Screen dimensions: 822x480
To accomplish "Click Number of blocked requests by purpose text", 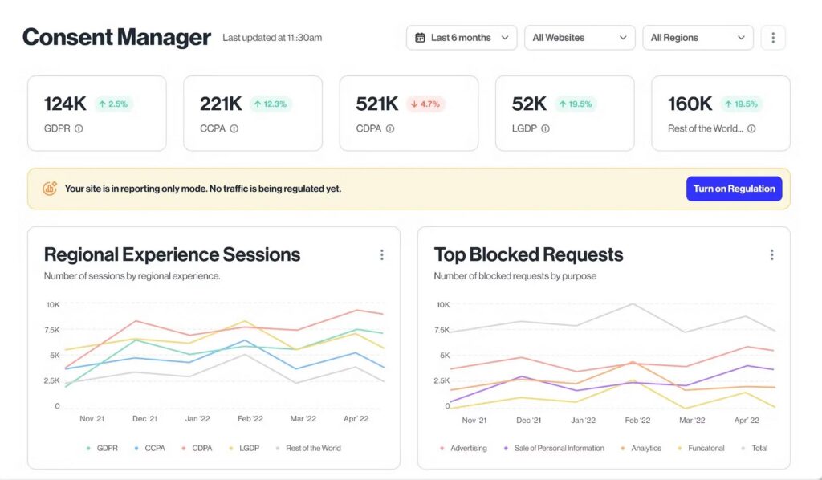I will [x=515, y=275].
